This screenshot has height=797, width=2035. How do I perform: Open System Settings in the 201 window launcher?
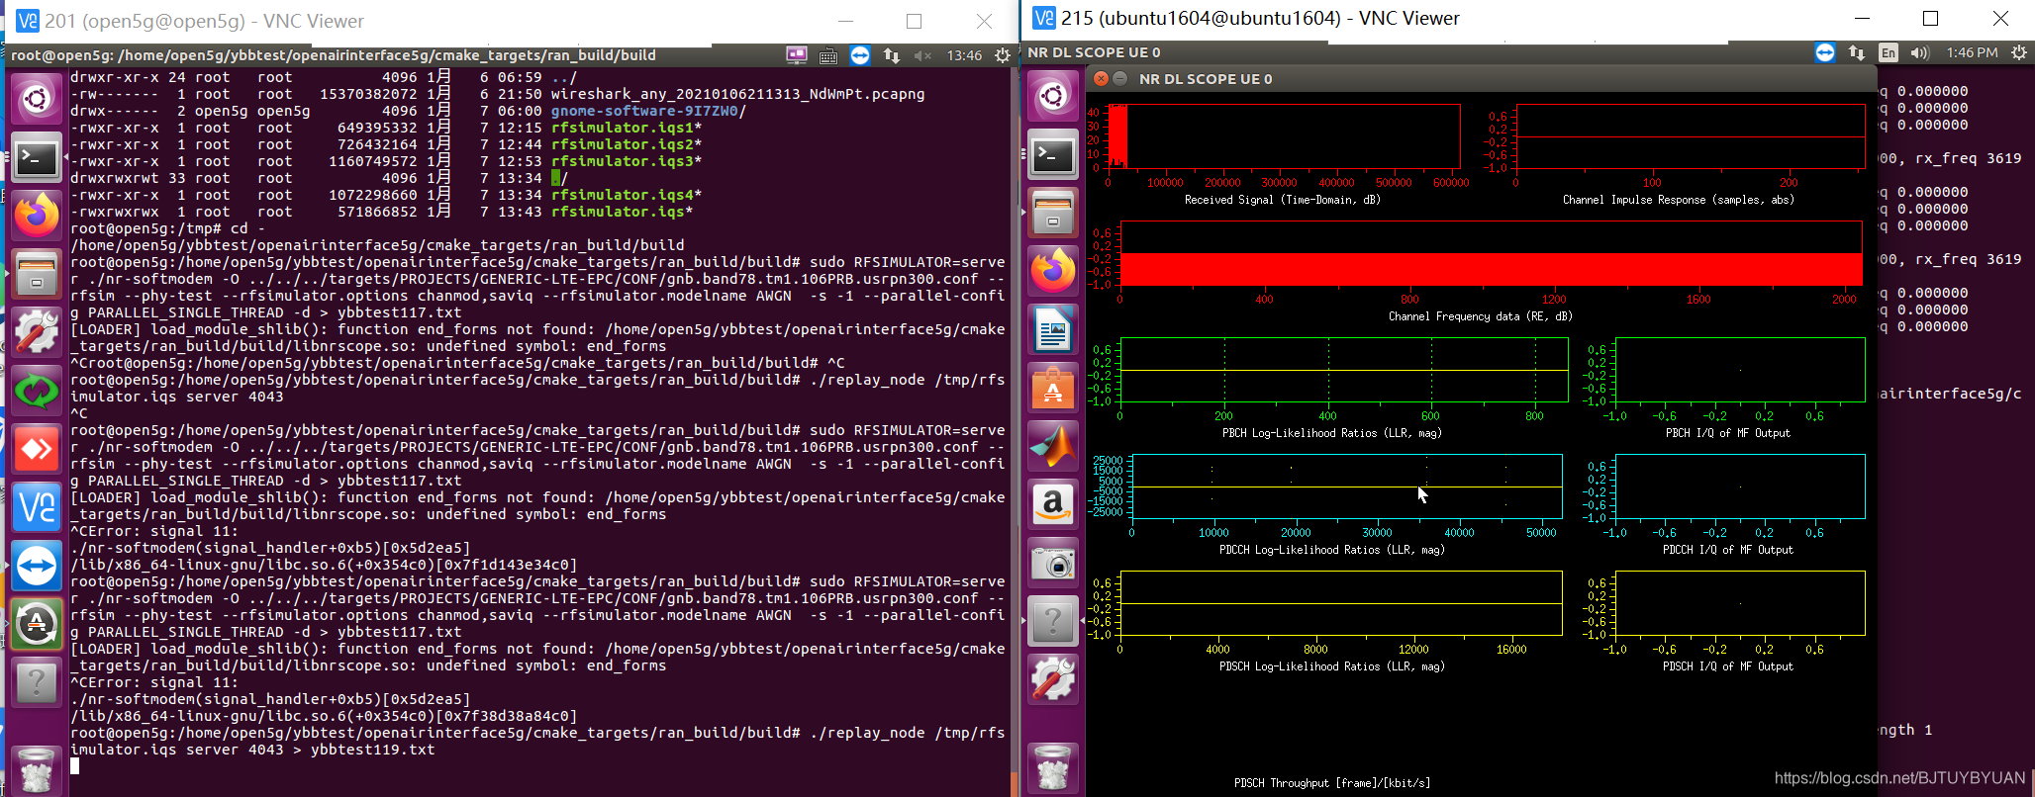(37, 332)
